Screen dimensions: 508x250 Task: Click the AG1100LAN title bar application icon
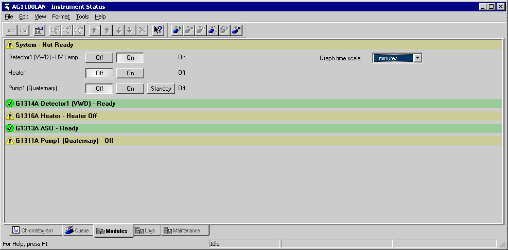7,7
